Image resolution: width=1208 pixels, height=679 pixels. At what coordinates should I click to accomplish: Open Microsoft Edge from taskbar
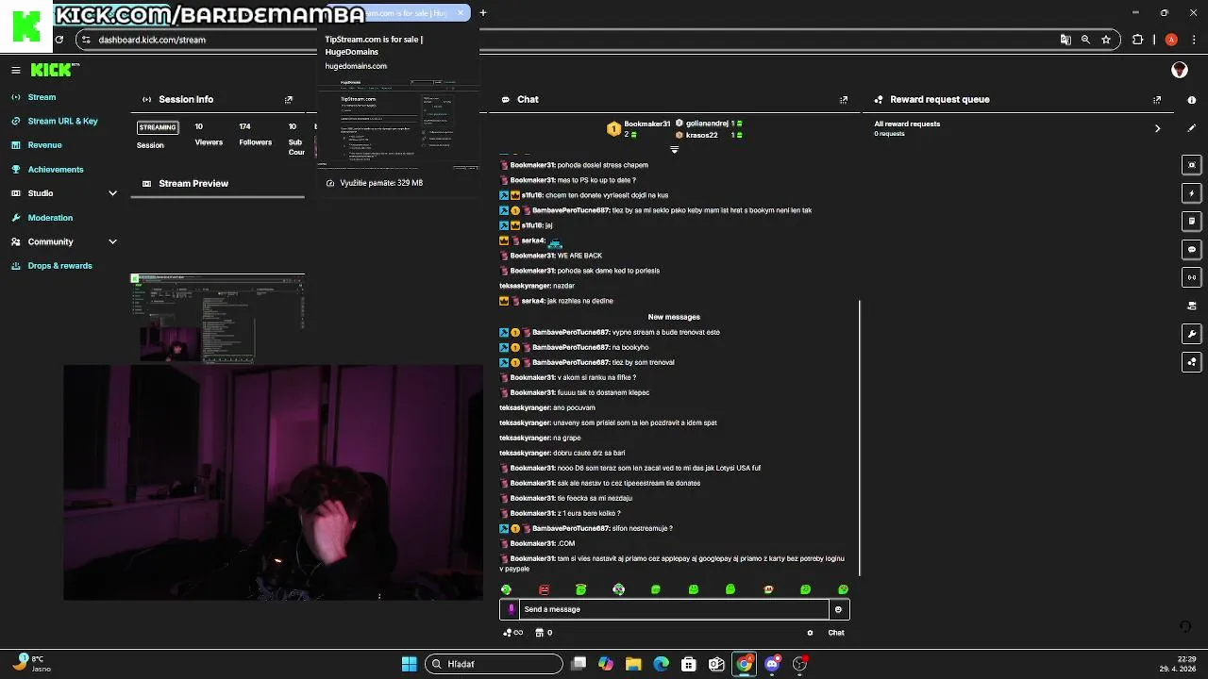tap(662, 664)
